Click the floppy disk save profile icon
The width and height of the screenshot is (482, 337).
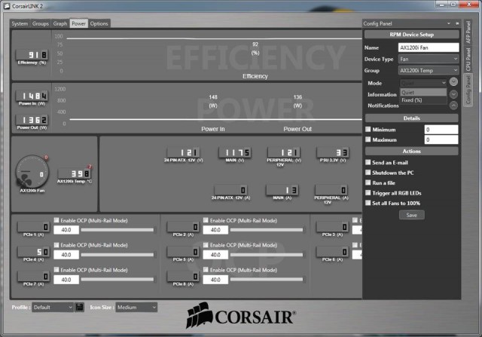click(x=79, y=307)
